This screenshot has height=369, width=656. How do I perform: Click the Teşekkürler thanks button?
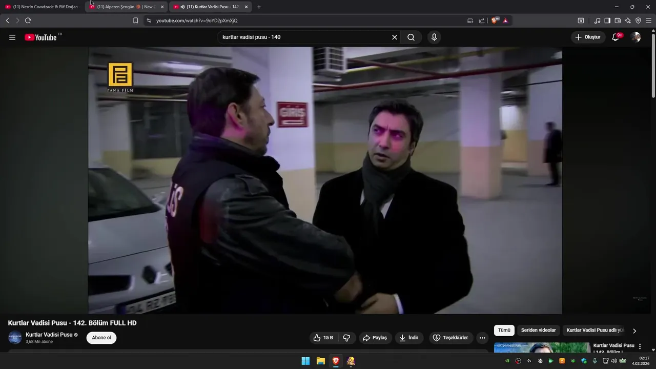[451, 338]
